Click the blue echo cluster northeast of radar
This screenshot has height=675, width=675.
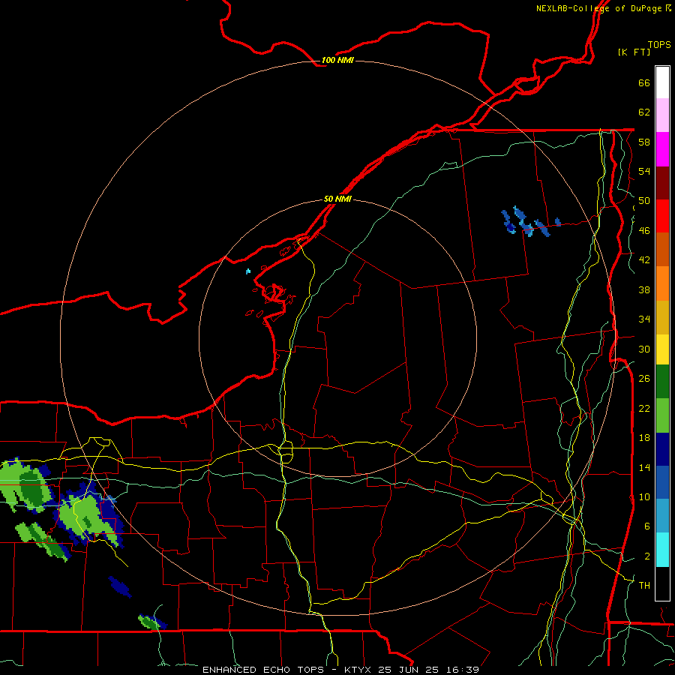(530, 222)
